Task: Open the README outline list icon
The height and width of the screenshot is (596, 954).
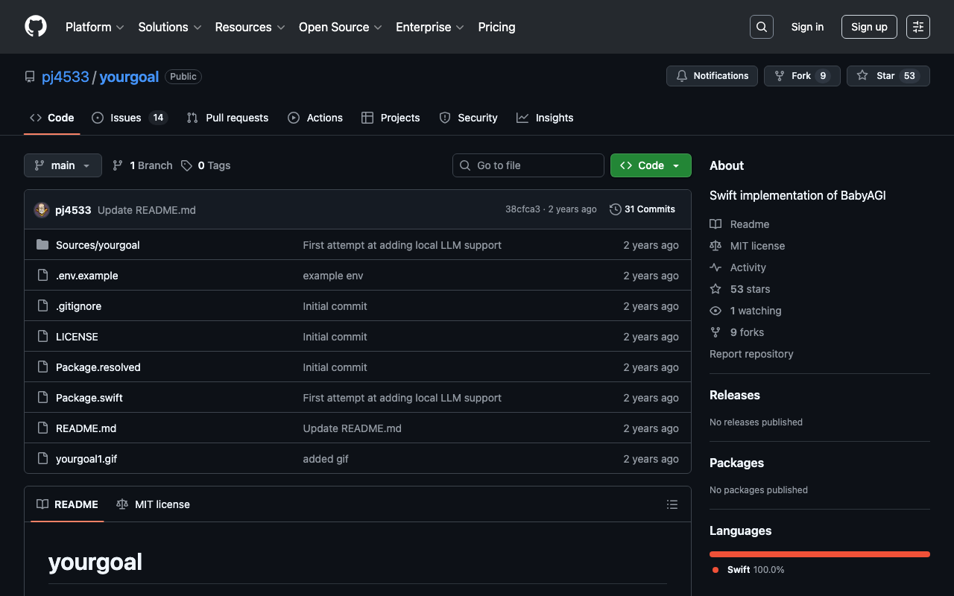Action: click(672, 504)
